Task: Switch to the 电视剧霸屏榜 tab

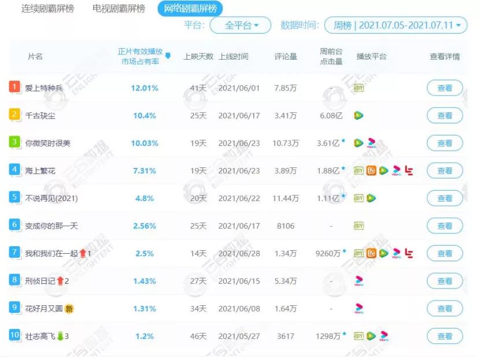Action: [119, 9]
